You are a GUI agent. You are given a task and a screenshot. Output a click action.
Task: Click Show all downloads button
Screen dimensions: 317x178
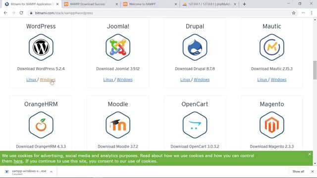[x=298, y=172]
